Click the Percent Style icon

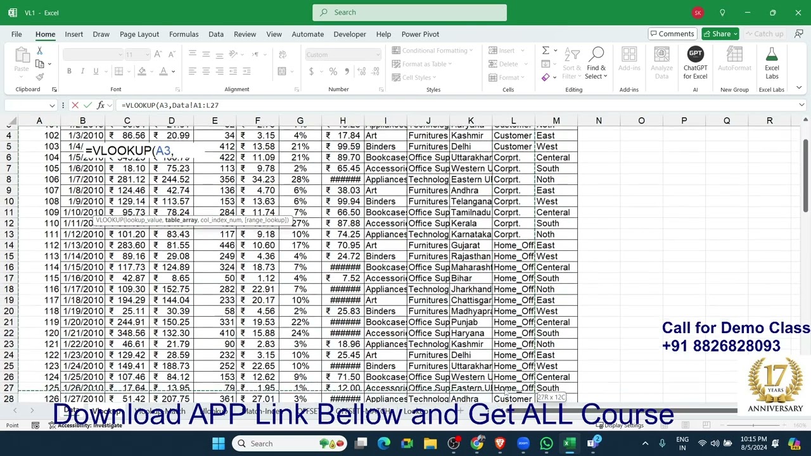click(333, 72)
